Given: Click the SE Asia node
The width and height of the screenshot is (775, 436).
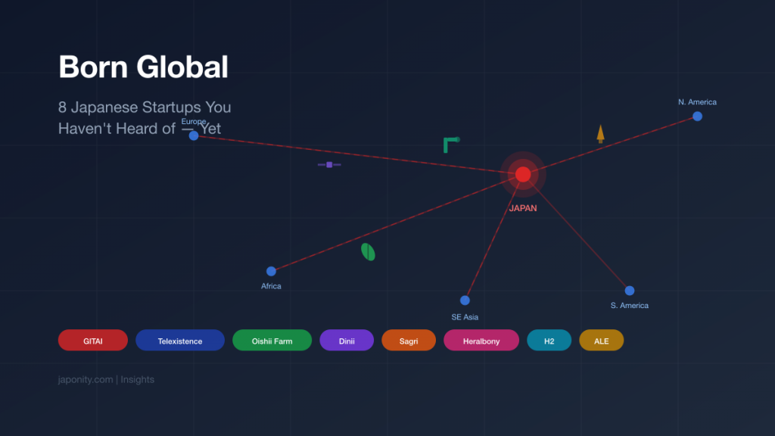Looking at the screenshot, I should tap(465, 301).
